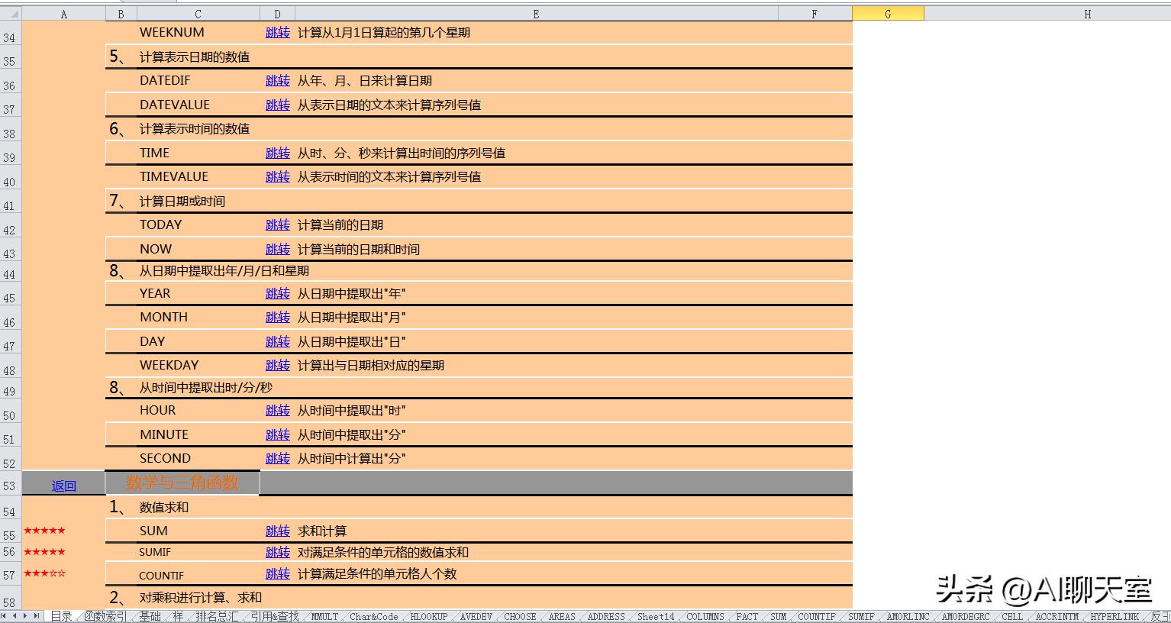Click 跳转 link next to TODAY
This screenshot has width=1171, height=623.
coord(277,225)
